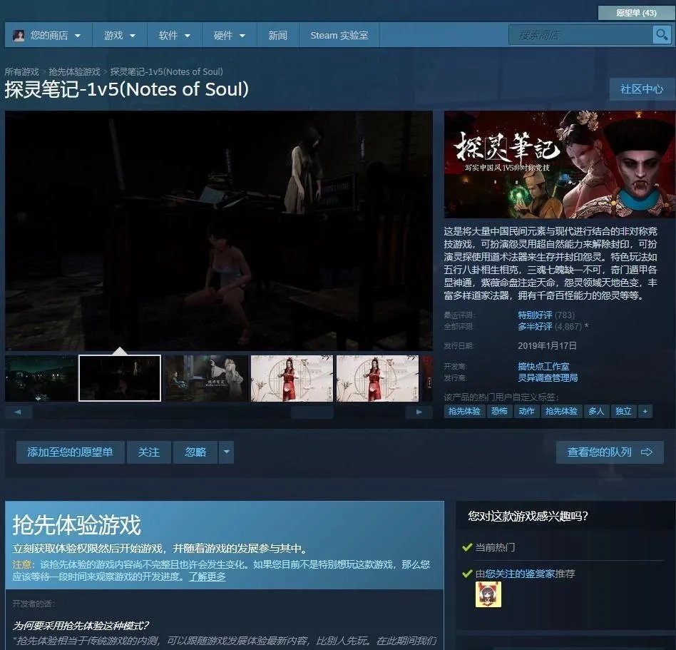Select the third thumbnail with blonde character

point(207,378)
